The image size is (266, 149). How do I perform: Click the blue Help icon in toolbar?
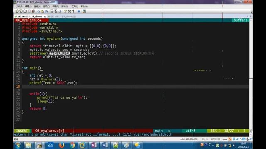coord(79,11)
